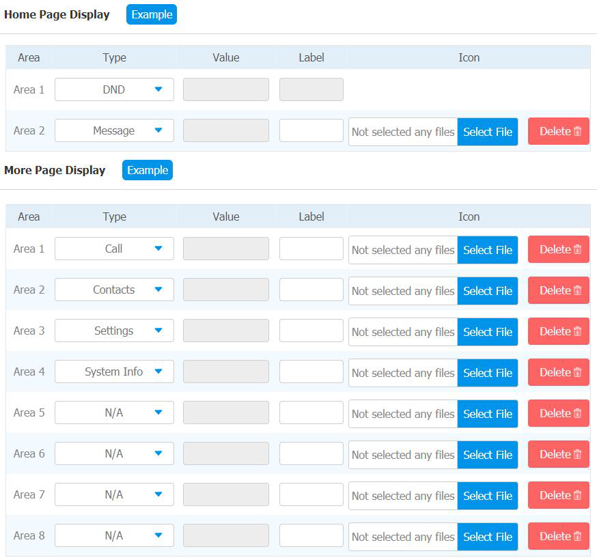Click the Label field in More Page Area 6

[311, 453]
